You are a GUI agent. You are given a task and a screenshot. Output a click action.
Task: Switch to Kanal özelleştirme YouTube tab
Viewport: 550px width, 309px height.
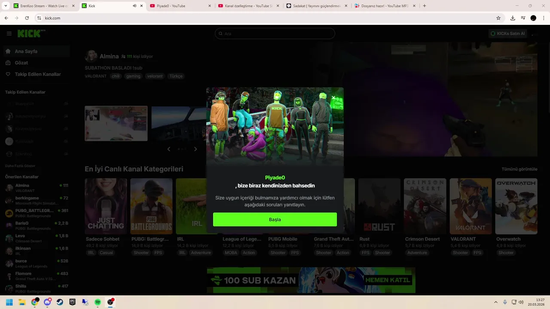(248, 6)
